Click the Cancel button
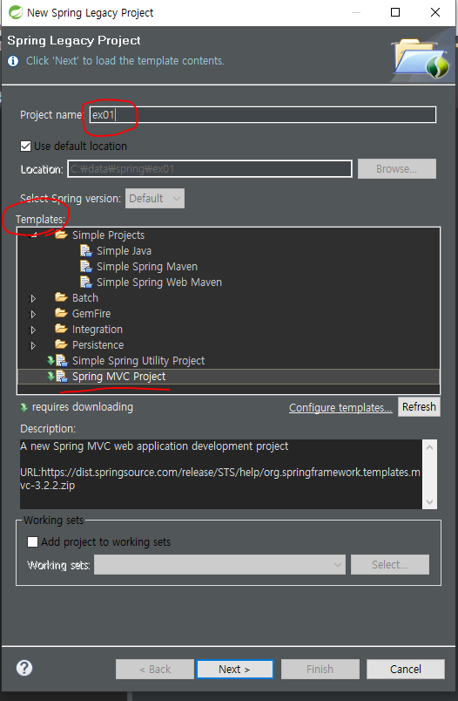458x701 pixels. coord(406,670)
